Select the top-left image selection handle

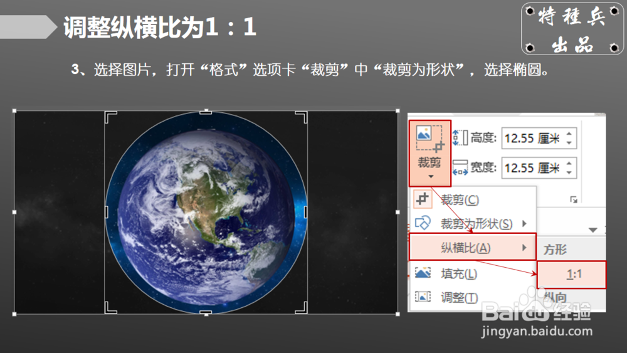pos(14,111)
